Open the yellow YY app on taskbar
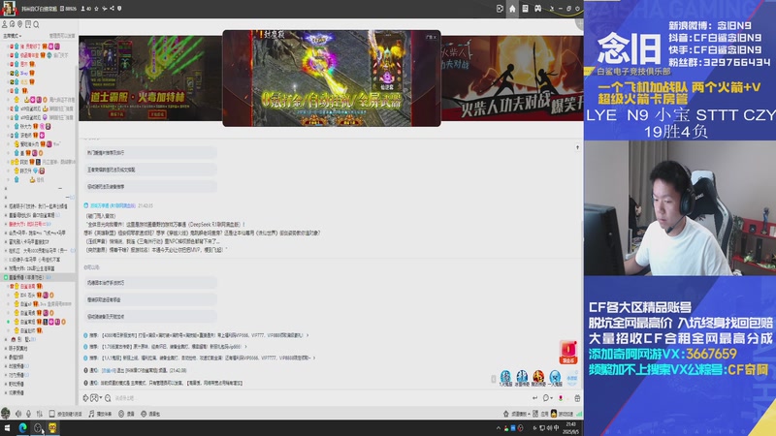This screenshot has height=436, width=776. pyautogui.click(x=52, y=428)
